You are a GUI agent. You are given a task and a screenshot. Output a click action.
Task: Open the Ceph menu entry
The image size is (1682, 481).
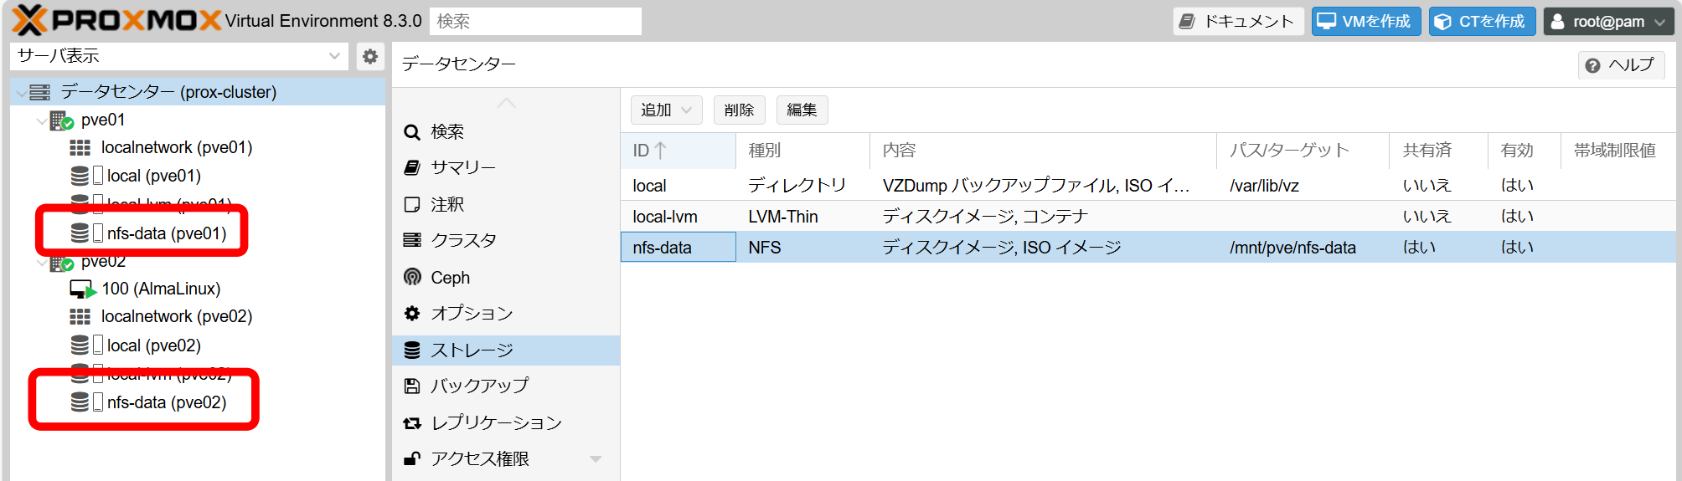click(x=450, y=278)
